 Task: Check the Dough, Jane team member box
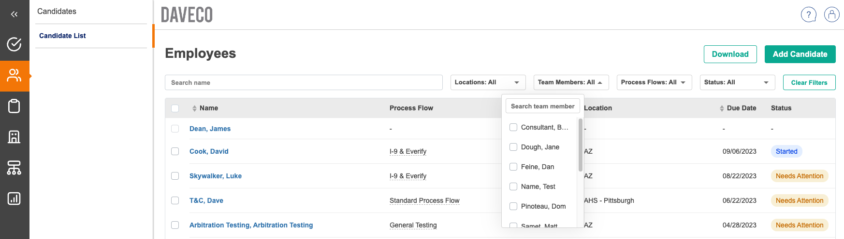click(x=513, y=147)
